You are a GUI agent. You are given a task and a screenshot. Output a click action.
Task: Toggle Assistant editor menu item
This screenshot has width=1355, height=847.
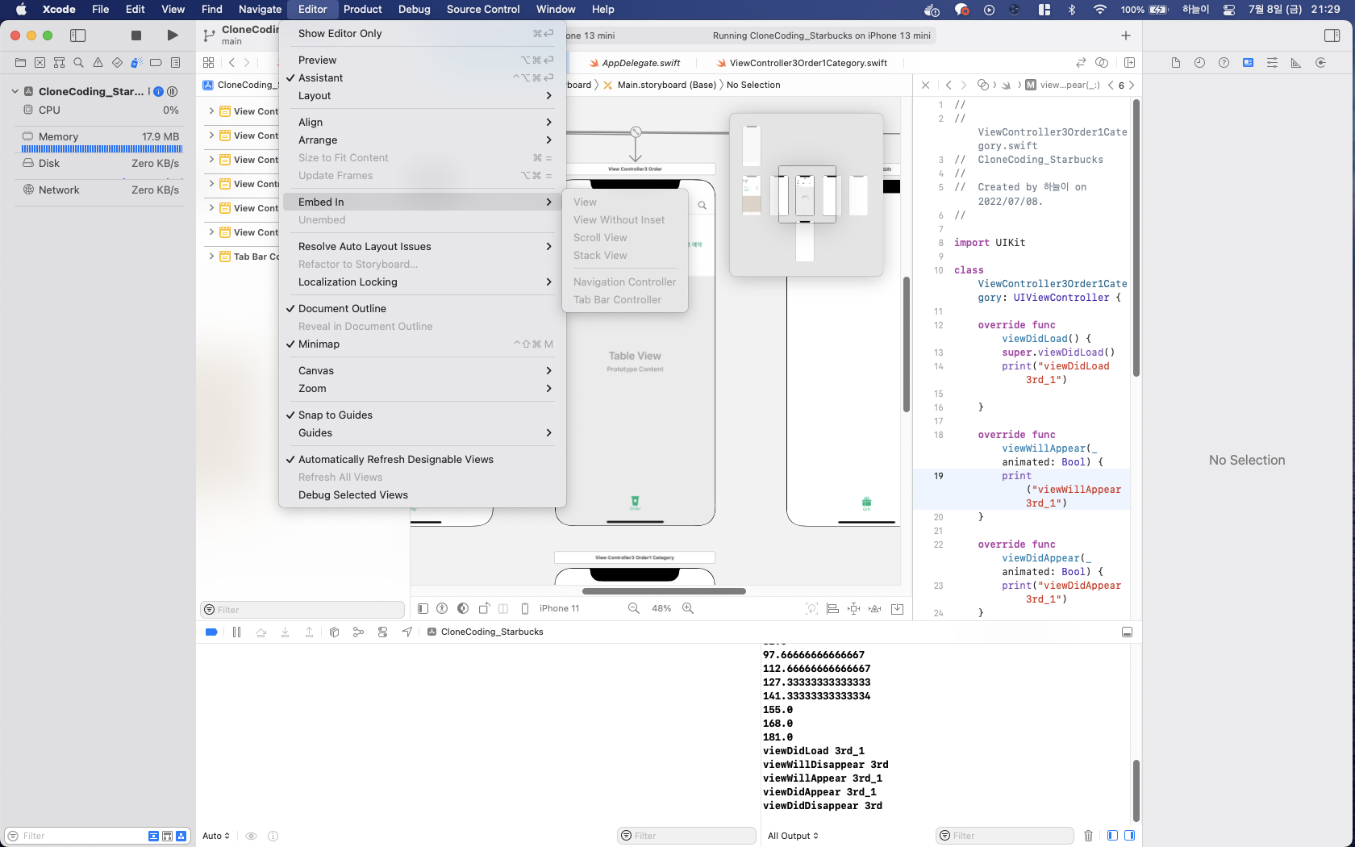422,78
